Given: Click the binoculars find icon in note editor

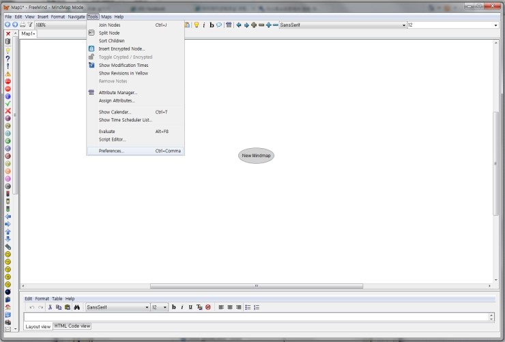Looking at the screenshot, I should tap(76, 307).
